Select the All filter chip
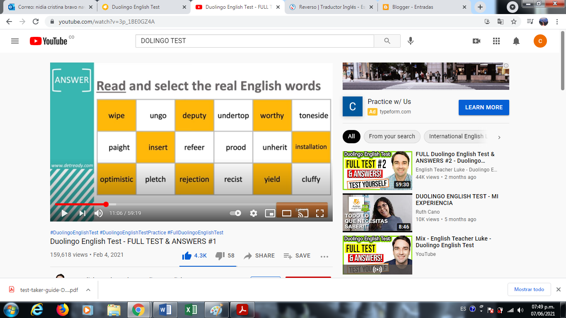Image resolution: width=566 pixels, height=318 pixels. [351, 136]
